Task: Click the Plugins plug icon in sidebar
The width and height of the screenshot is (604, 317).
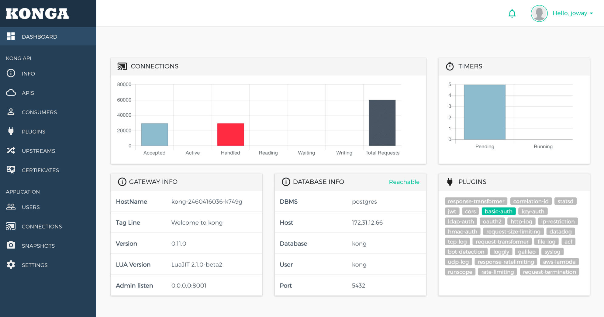Action: [x=11, y=131]
